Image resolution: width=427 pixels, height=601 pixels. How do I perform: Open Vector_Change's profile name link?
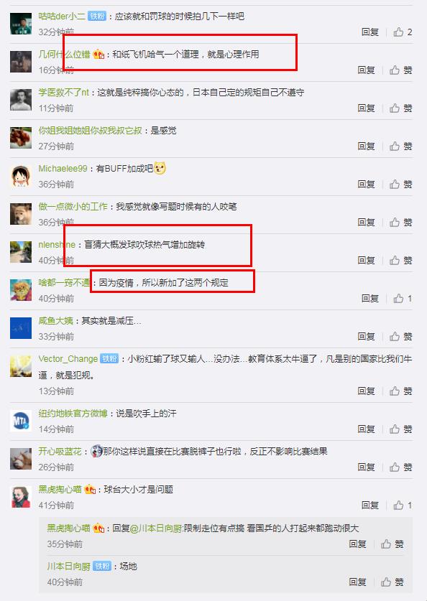(68, 359)
